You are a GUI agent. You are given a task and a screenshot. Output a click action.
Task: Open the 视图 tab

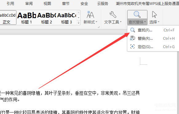[47, 4]
